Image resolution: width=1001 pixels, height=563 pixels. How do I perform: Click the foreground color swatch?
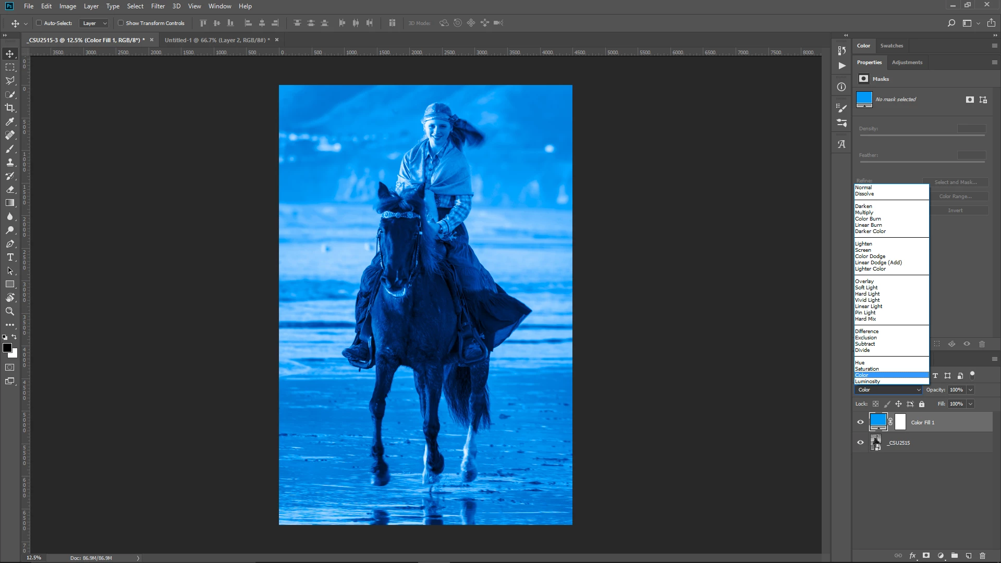[x=7, y=348]
